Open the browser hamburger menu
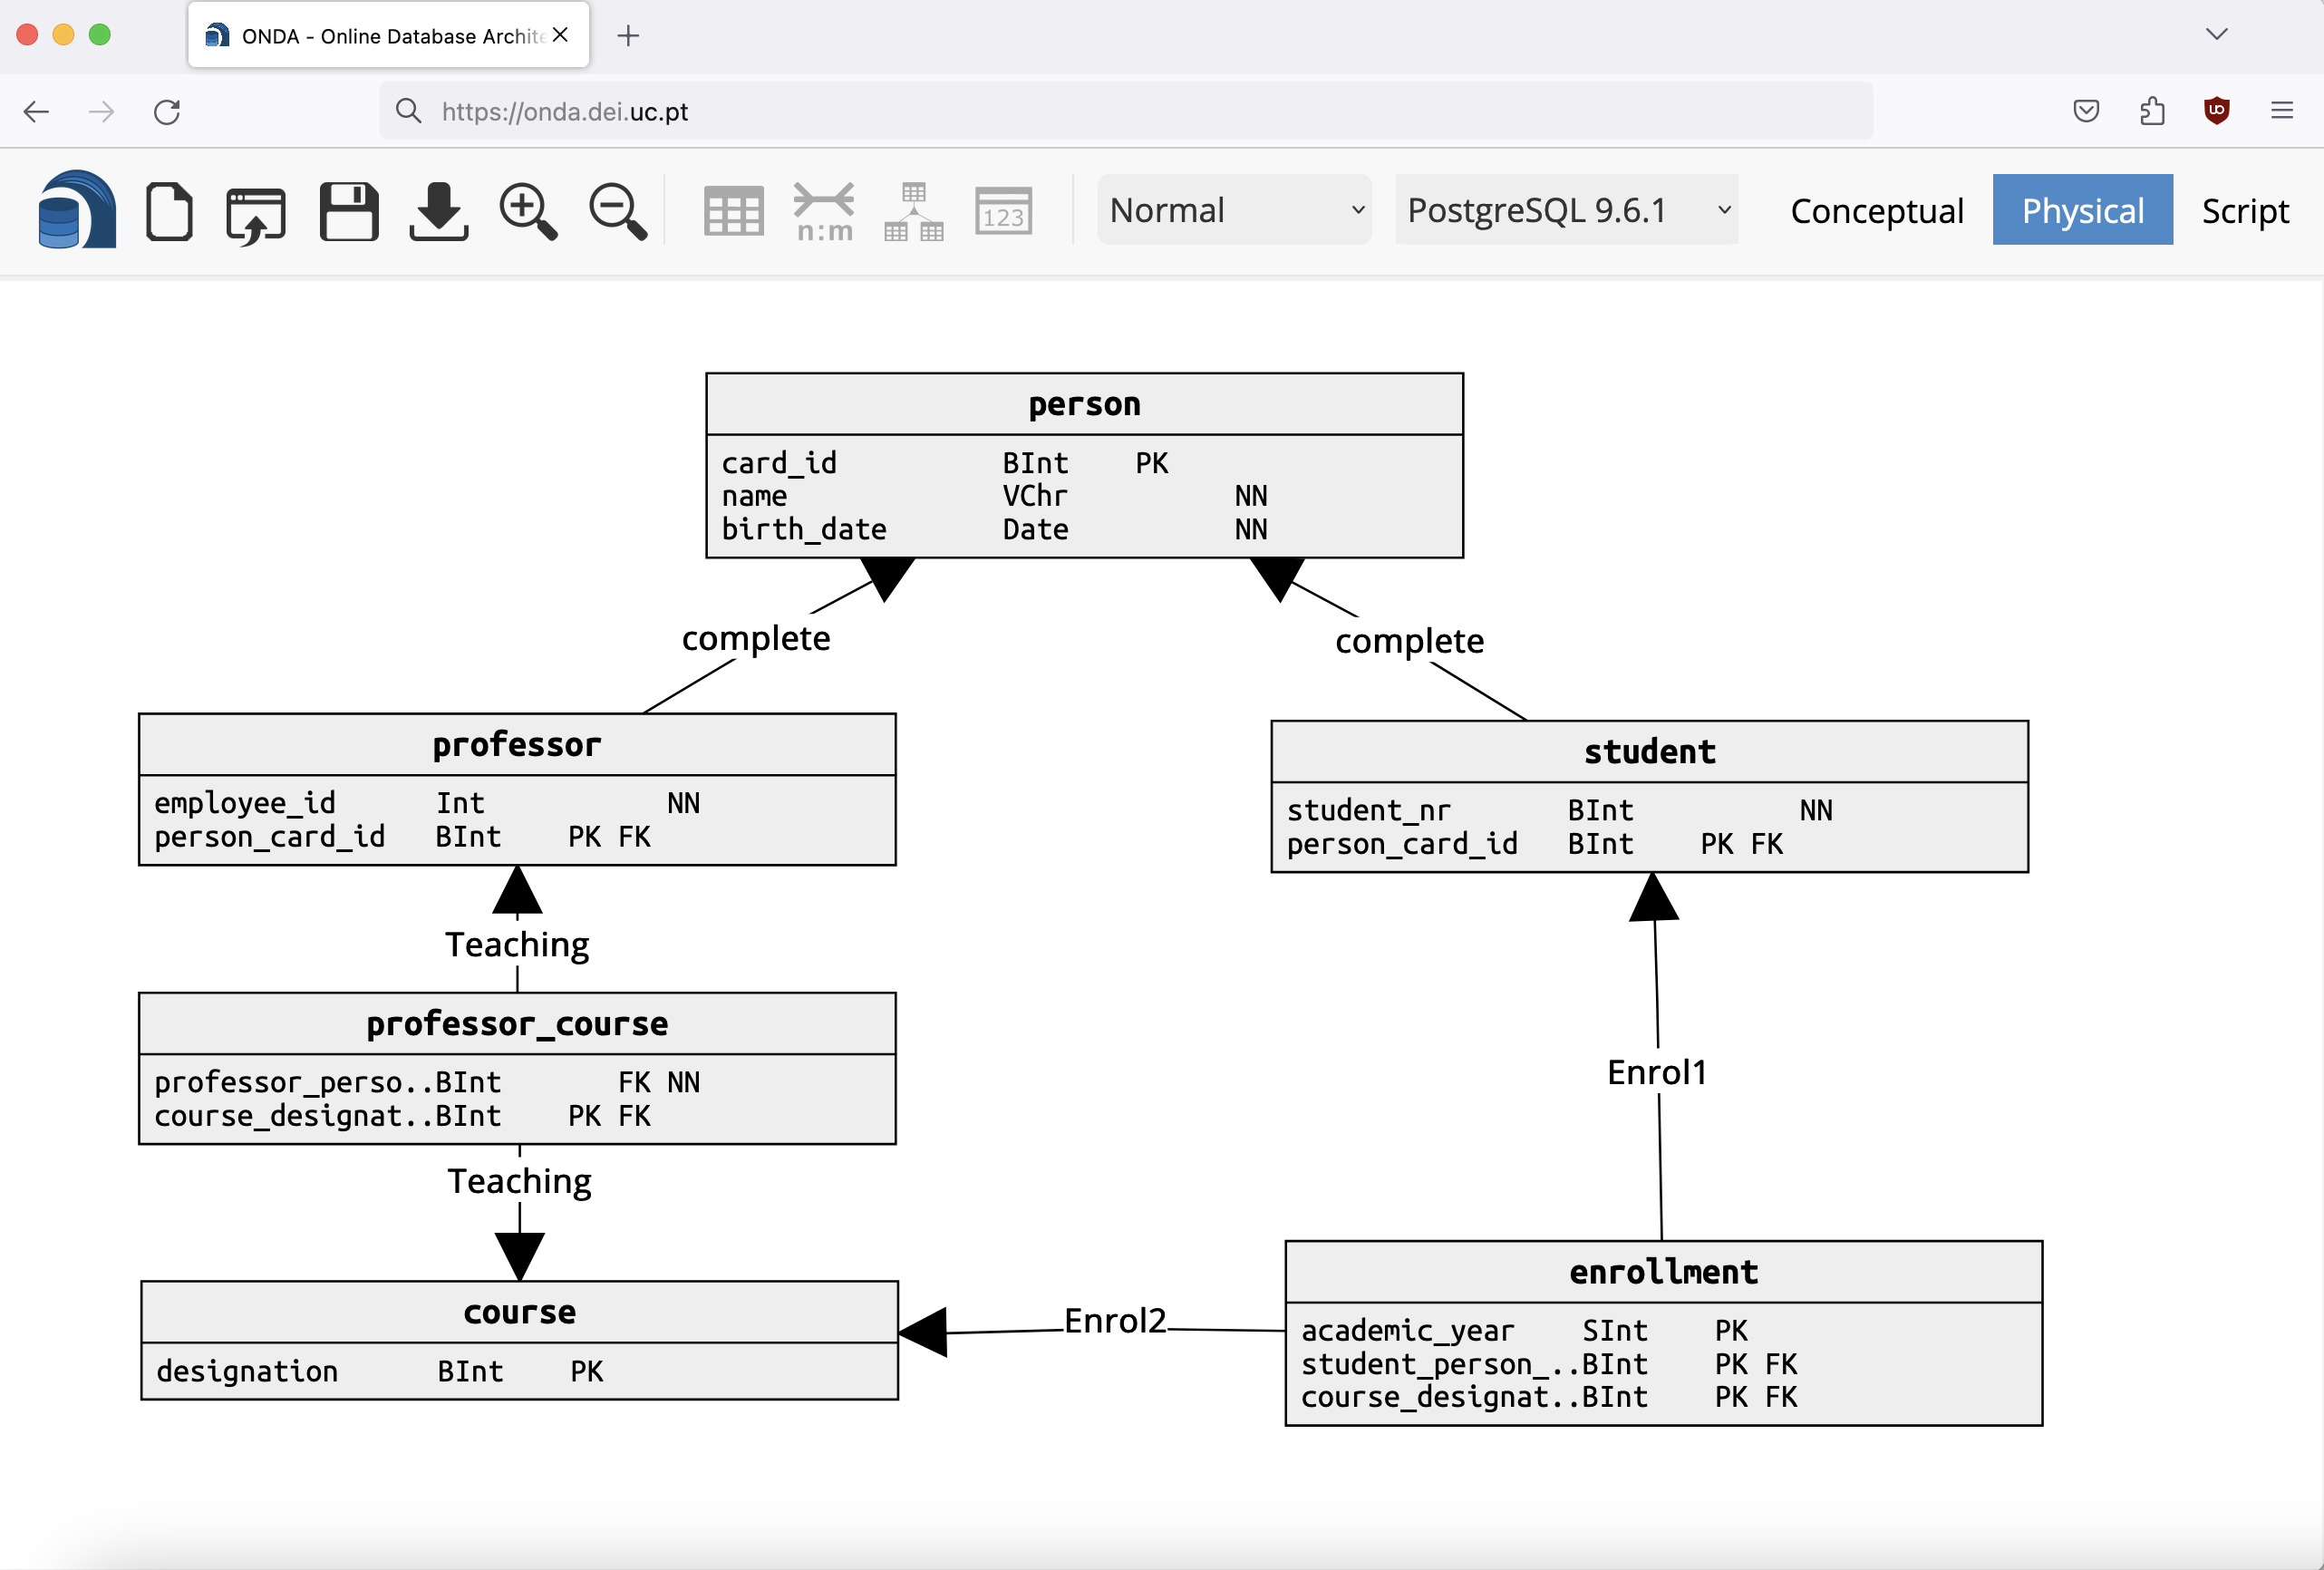Image resolution: width=2324 pixels, height=1570 pixels. tap(2281, 111)
